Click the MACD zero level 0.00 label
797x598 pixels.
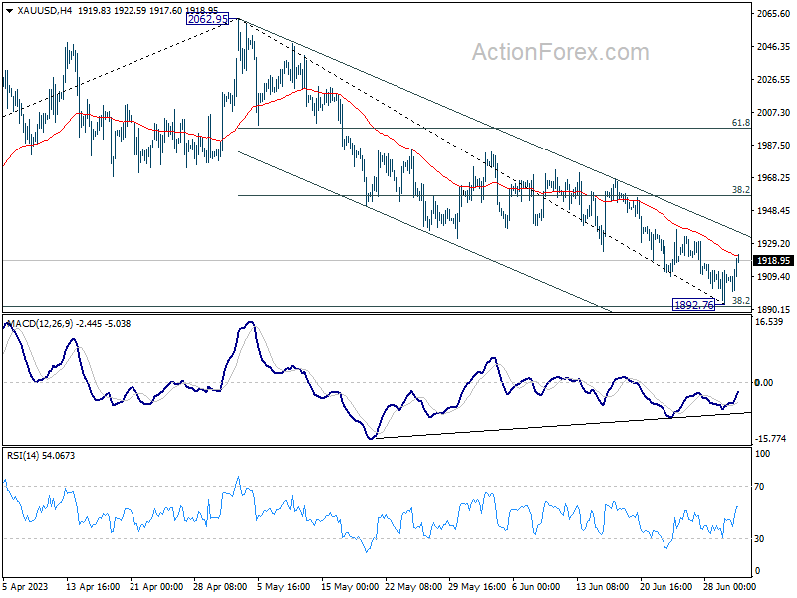(x=763, y=382)
